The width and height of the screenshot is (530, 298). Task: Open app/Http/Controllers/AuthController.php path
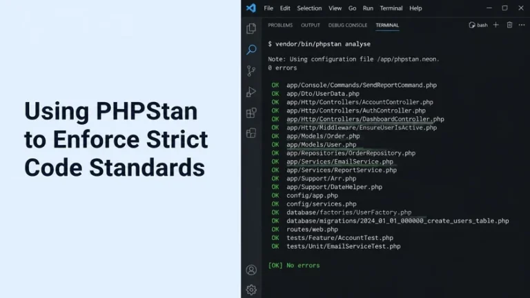[x=356, y=110]
